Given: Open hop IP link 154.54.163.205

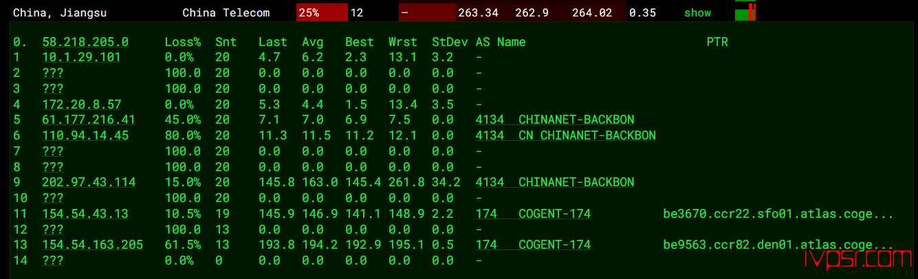Looking at the screenshot, I should 92,245.
